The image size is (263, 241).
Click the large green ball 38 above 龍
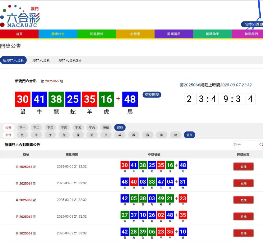coord(56,99)
